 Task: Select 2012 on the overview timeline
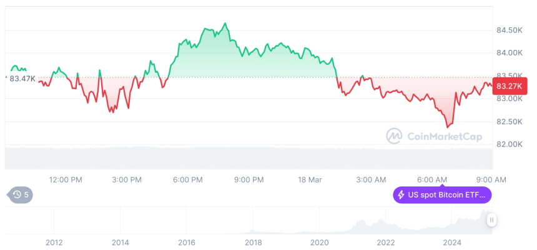(54, 243)
